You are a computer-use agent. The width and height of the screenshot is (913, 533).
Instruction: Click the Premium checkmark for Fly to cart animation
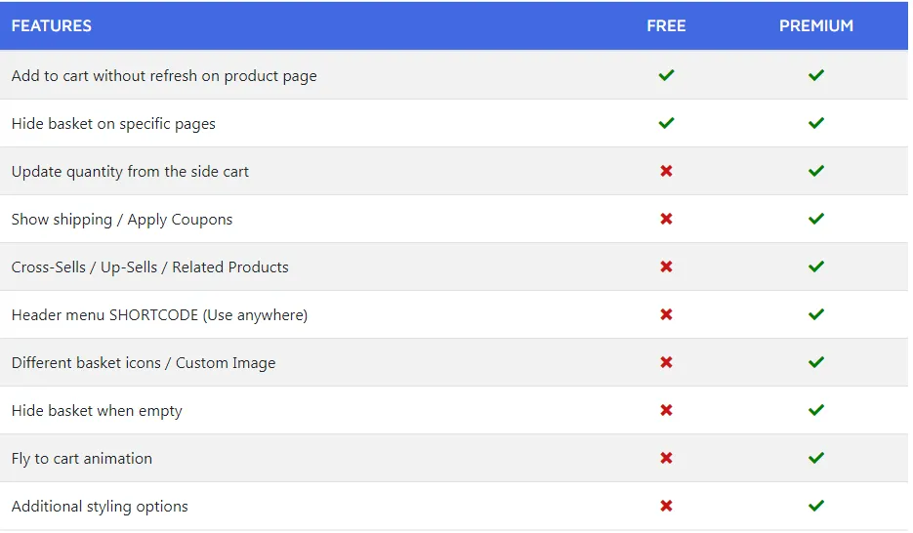(x=816, y=458)
